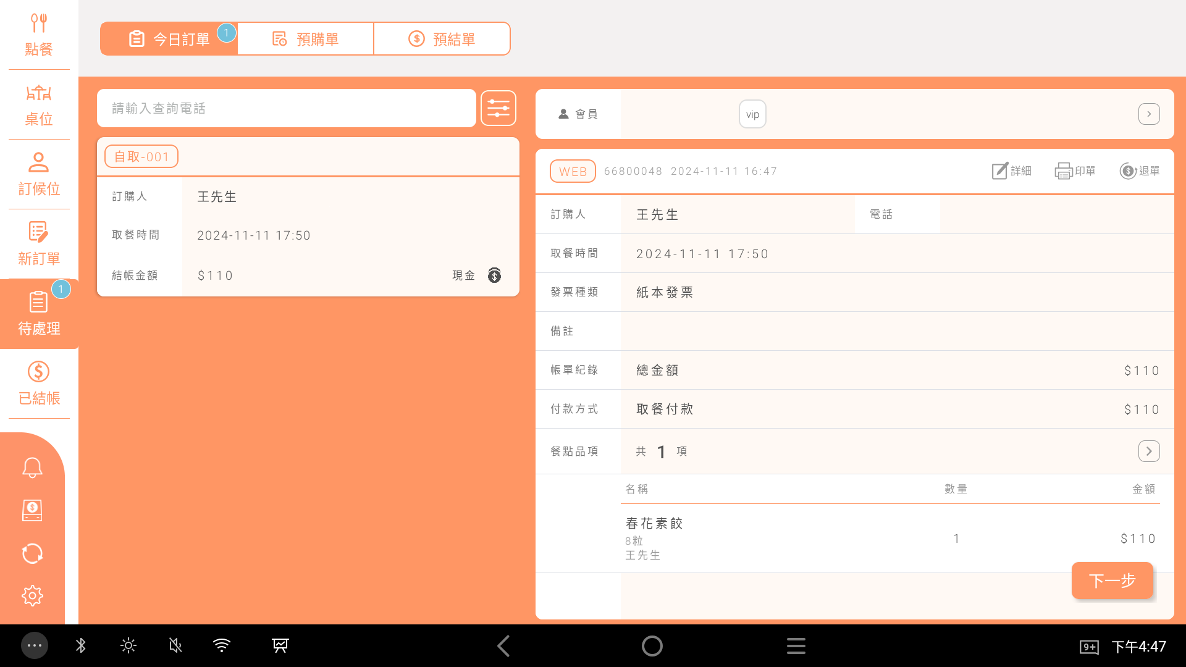Toggle the muted sound icon in taskbar
Viewport: 1186px width, 667px height.
tap(175, 646)
